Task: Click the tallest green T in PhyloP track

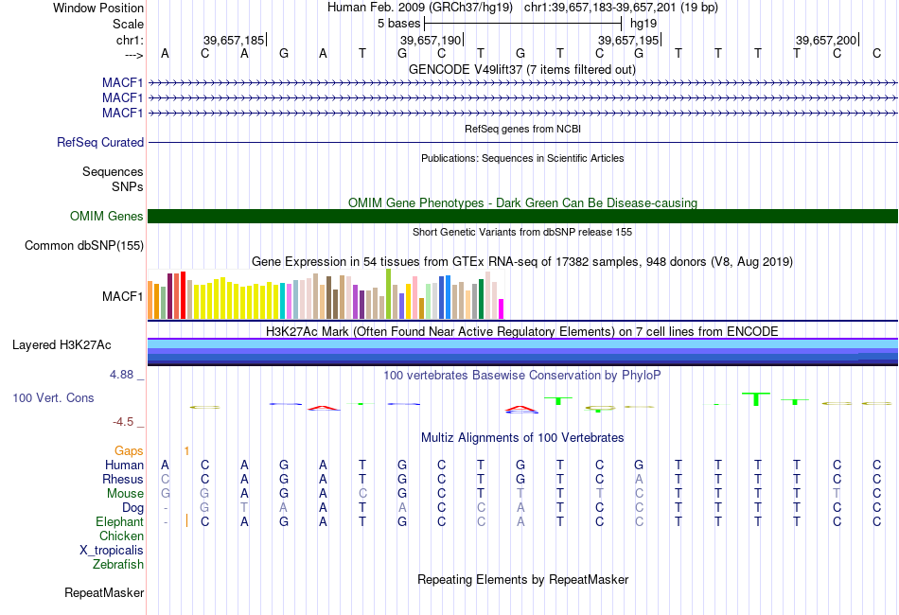Action: 756,399
